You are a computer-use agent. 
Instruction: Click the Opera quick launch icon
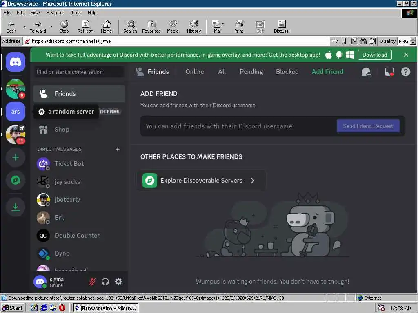click(62, 308)
